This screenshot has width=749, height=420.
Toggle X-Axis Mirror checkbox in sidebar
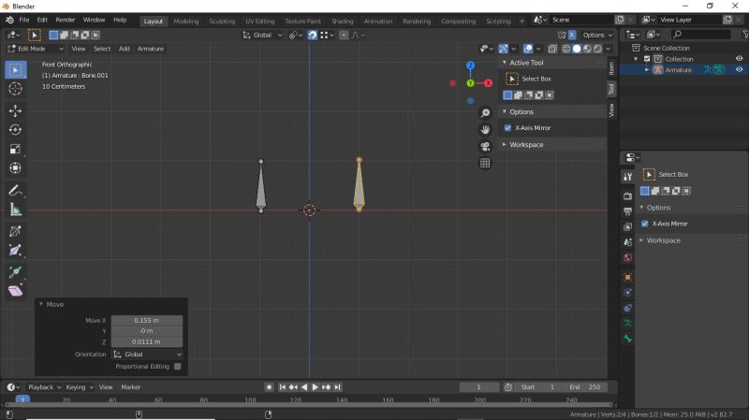coord(507,128)
